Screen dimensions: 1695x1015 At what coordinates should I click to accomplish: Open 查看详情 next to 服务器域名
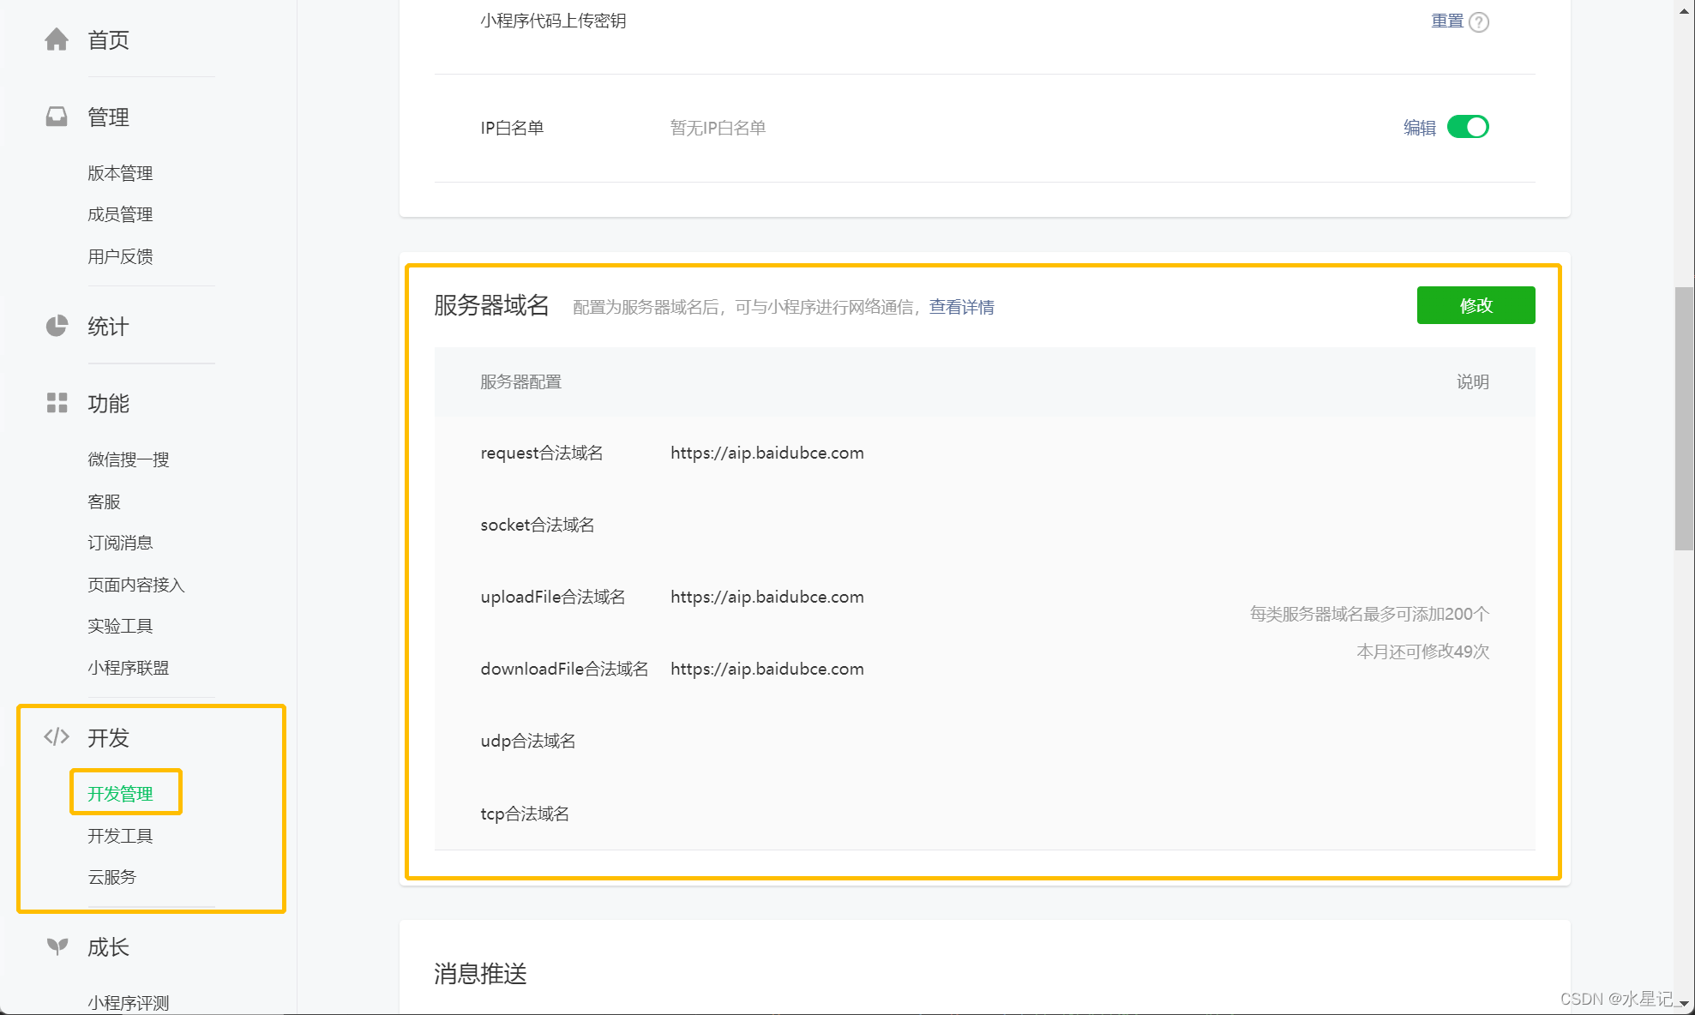[x=961, y=306]
